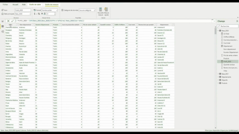Open filter dropdown for Nom département column
The image size is (239, 134).
click(34, 25)
